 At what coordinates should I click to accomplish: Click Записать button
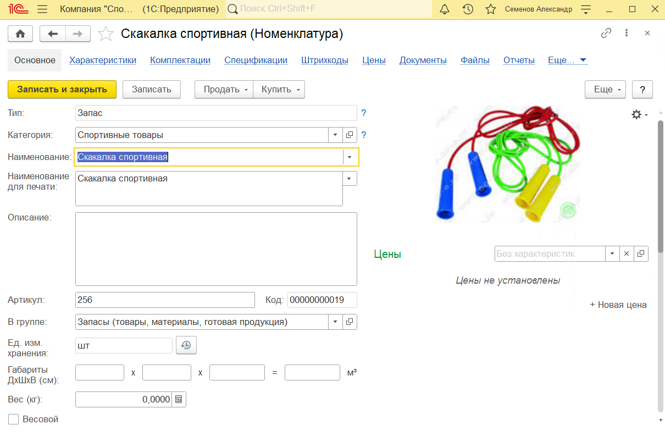tap(152, 90)
